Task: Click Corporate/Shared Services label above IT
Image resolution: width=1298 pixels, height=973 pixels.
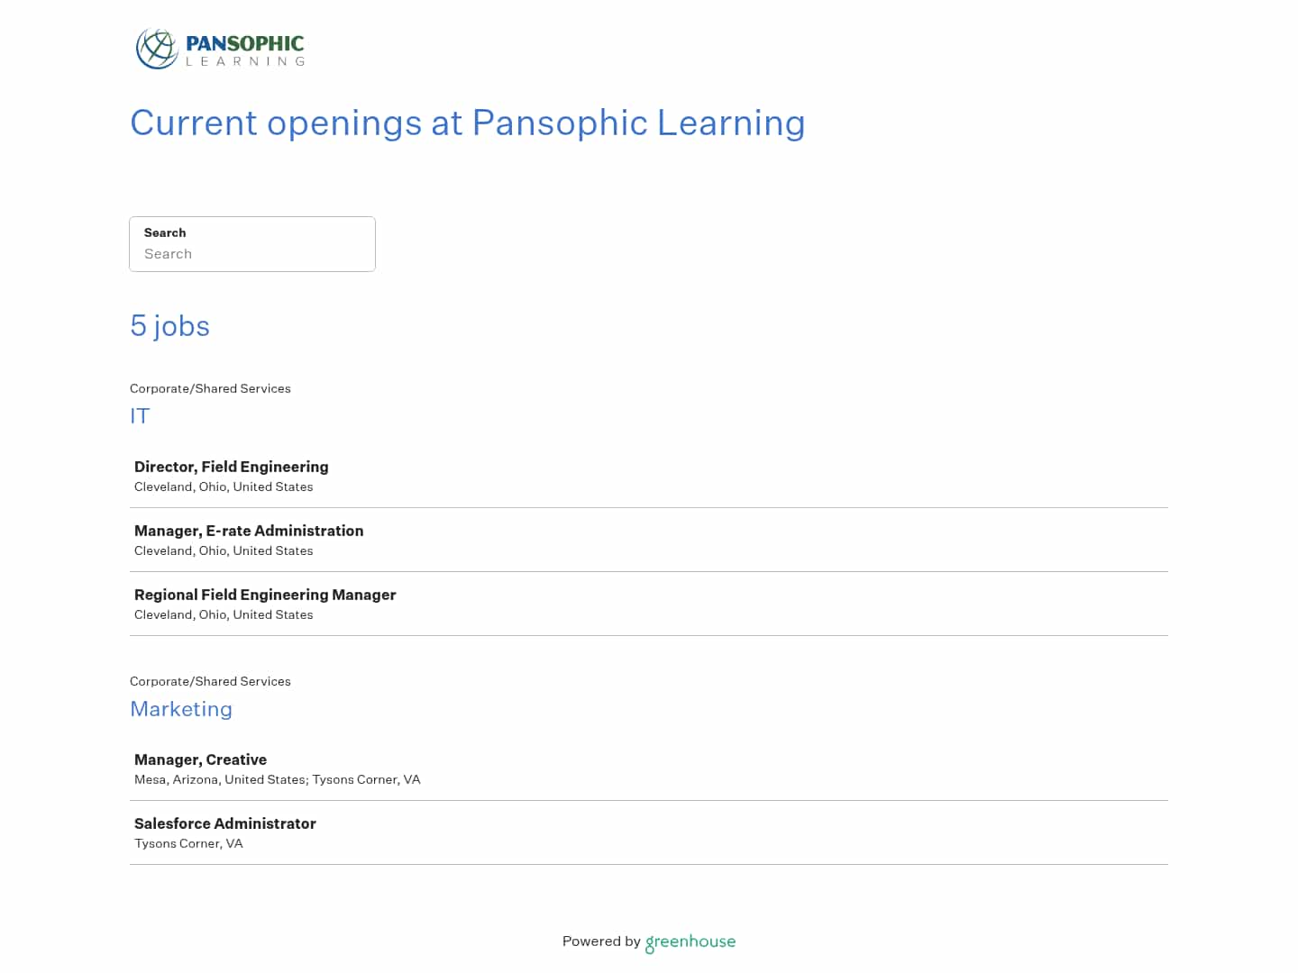Action: pyautogui.click(x=210, y=388)
